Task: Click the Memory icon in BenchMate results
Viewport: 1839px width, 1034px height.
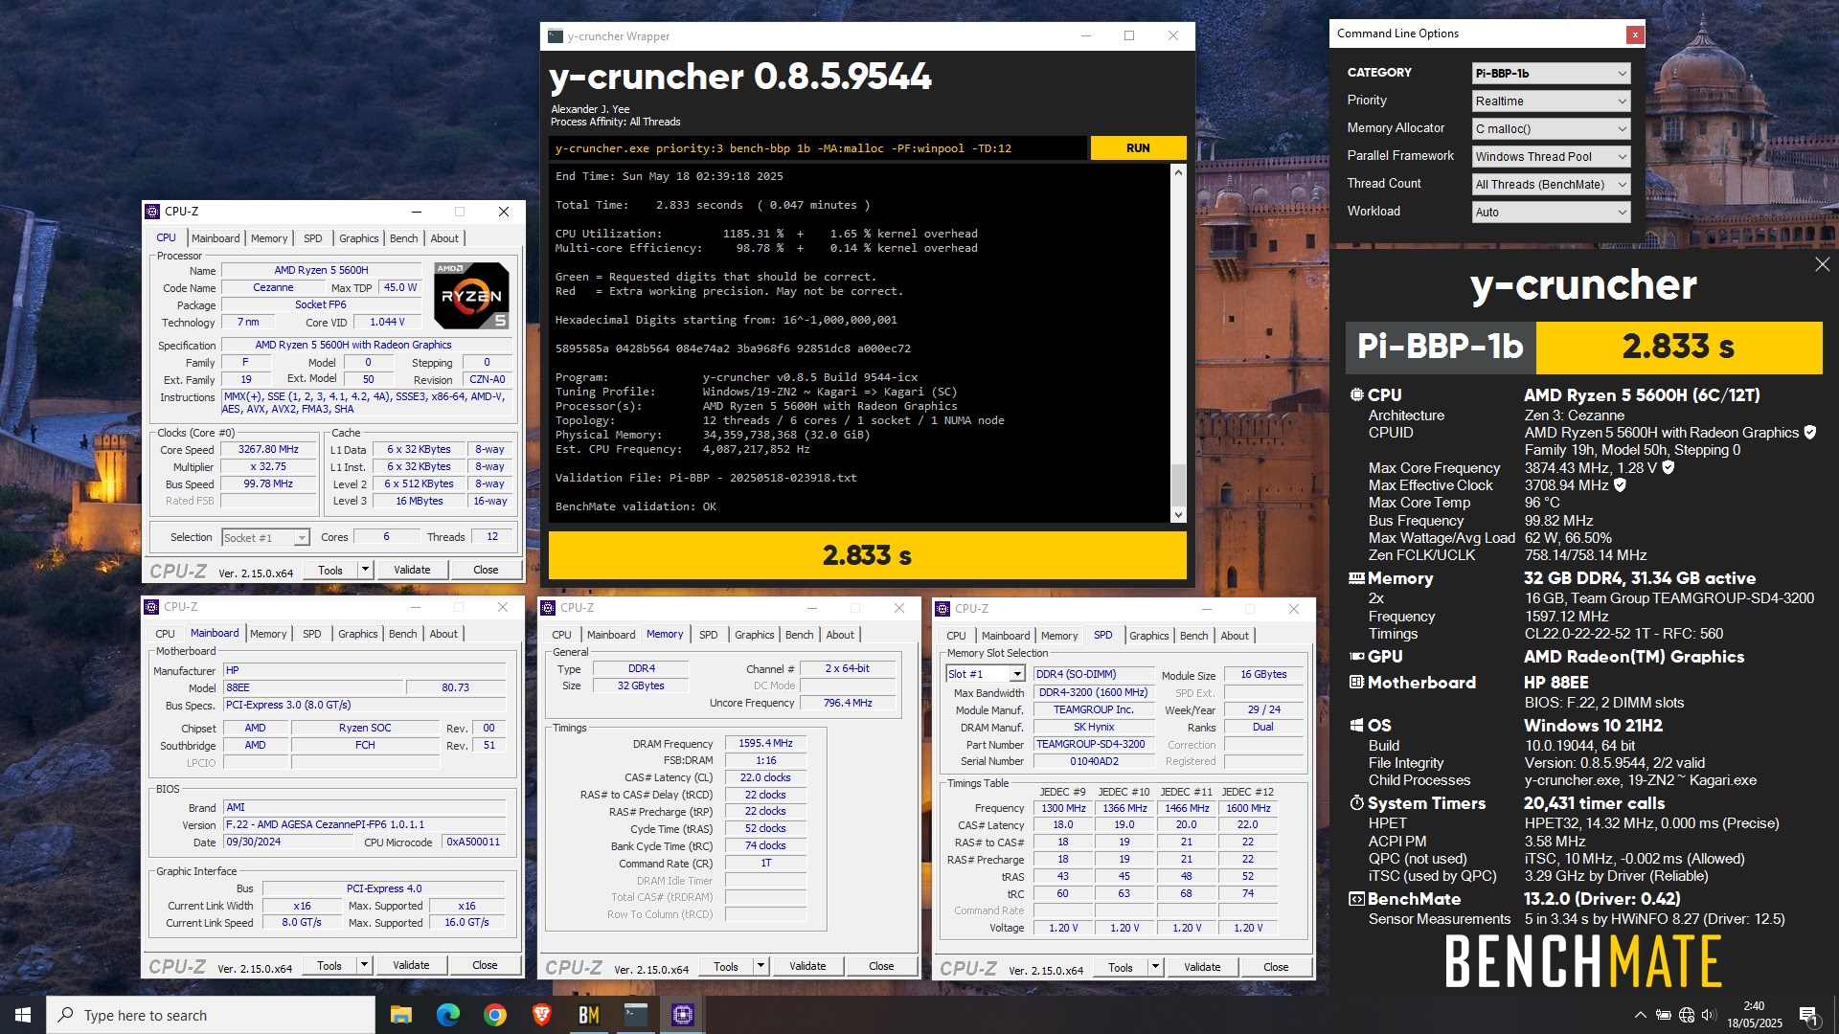Action: [x=1356, y=578]
